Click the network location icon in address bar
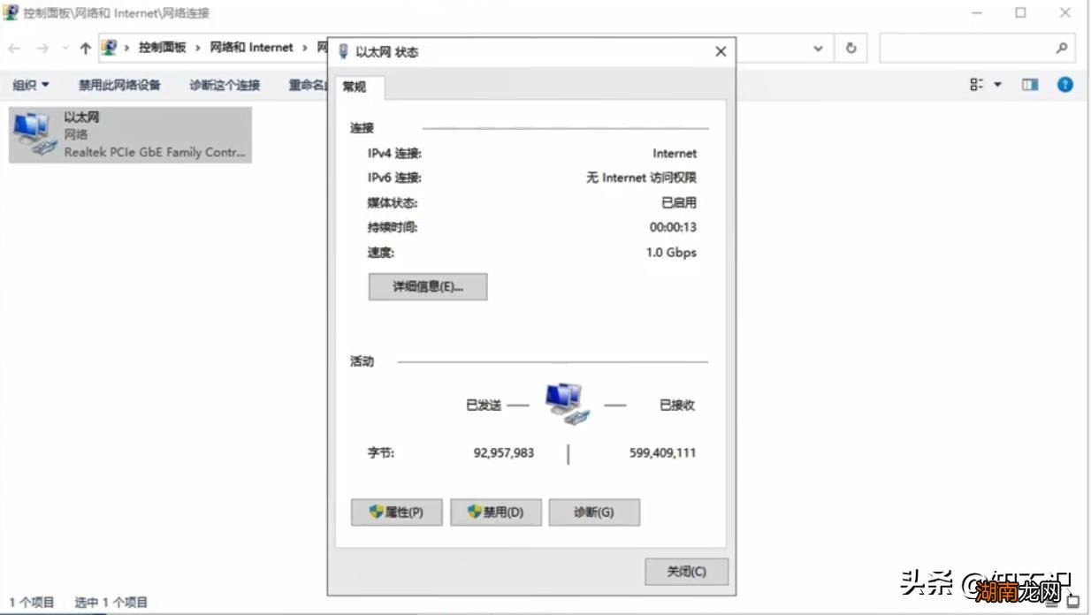The image size is (1091, 615). click(108, 47)
